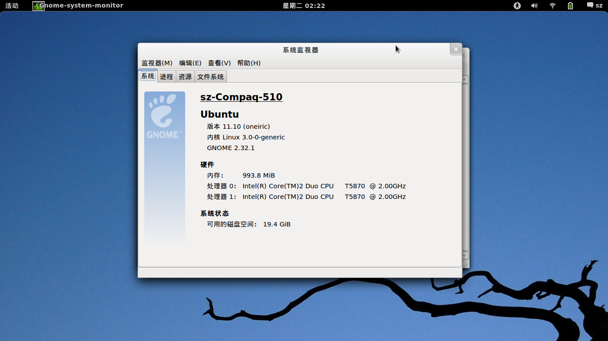The image size is (608, 341).
Task: Open the volume speaker icon
Action: click(x=535, y=6)
